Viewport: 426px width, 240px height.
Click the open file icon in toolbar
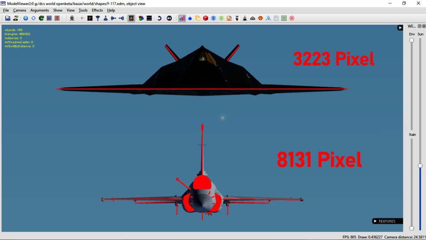(x=8, y=18)
